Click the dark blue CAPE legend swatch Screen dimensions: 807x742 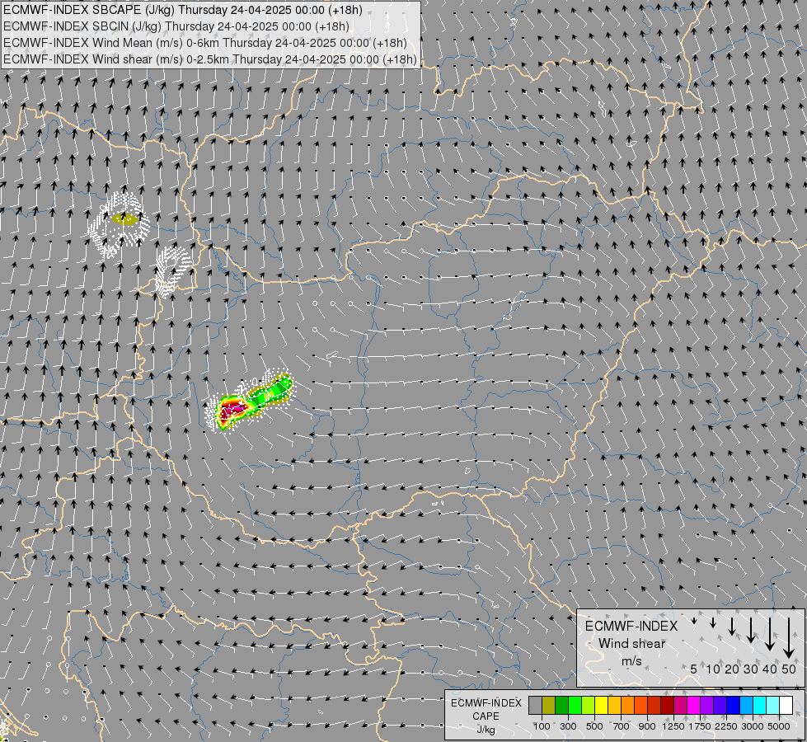[x=733, y=706]
